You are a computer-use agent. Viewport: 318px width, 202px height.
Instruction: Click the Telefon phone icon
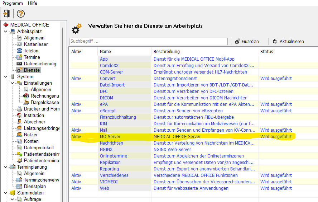tap(19, 51)
